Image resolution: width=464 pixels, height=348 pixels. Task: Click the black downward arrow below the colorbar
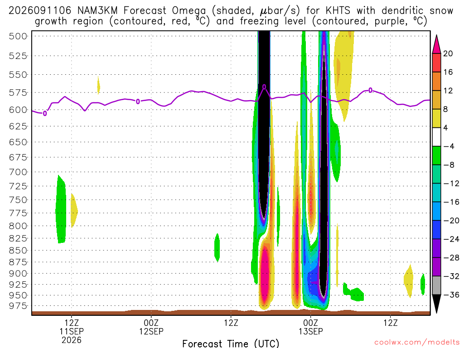point(436,304)
